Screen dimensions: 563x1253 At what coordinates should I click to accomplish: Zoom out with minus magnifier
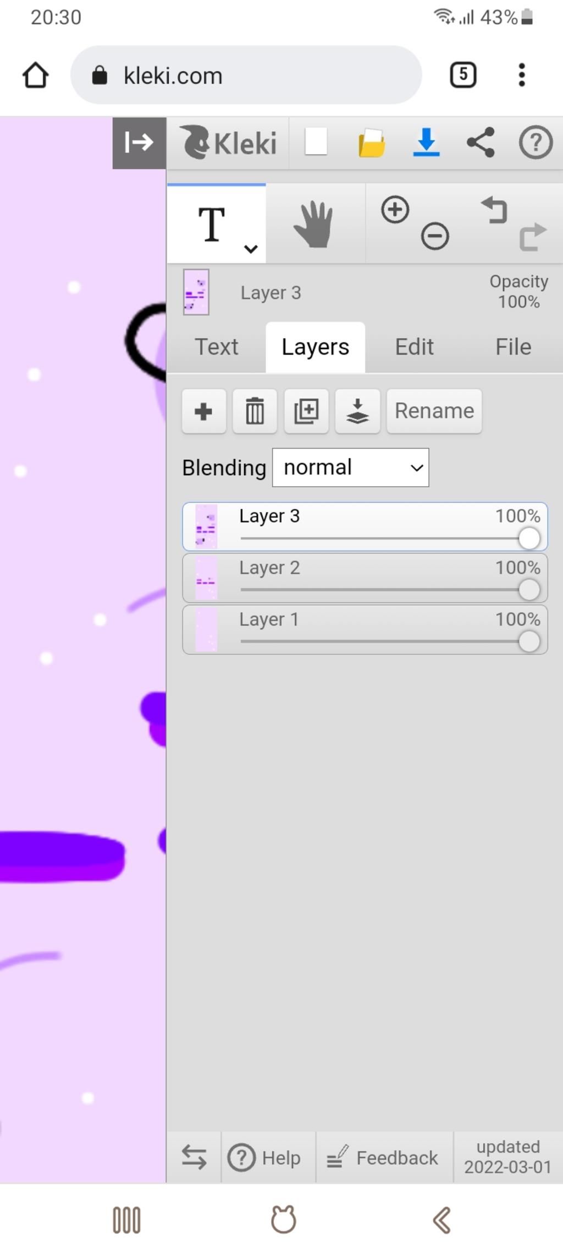[435, 237]
